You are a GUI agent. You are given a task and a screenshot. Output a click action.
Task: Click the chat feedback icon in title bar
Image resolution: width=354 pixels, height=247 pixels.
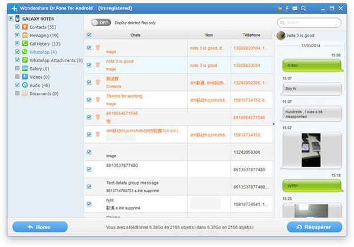coord(294,9)
